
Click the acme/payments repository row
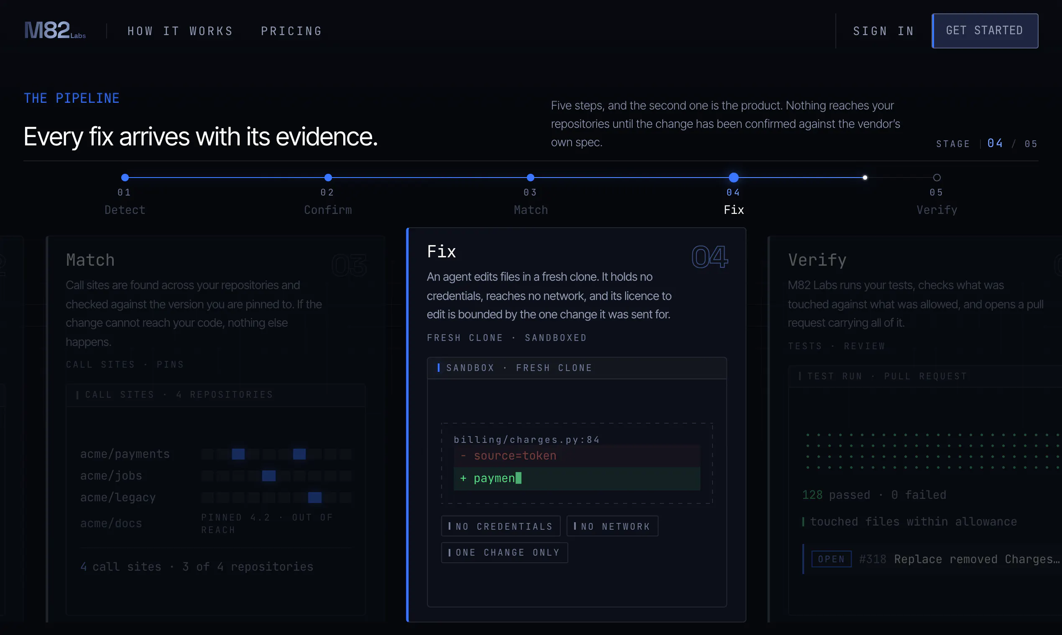pos(216,454)
